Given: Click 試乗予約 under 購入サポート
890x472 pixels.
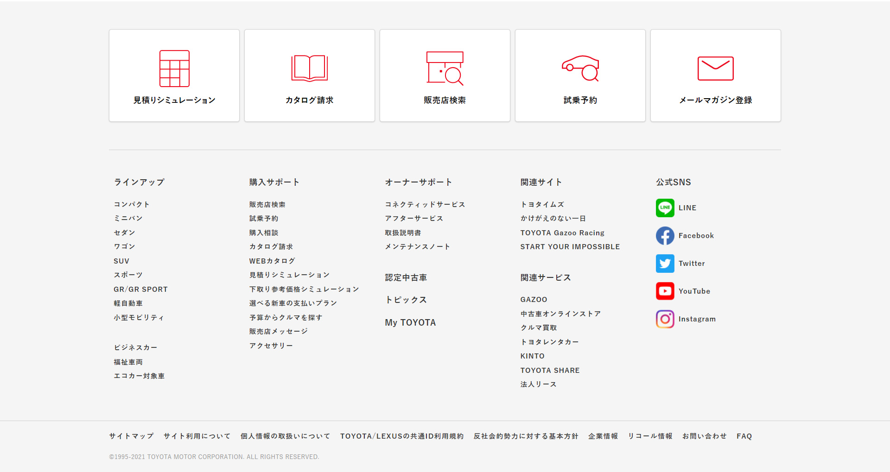Looking at the screenshot, I should pyautogui.click(x=264, y=218).
